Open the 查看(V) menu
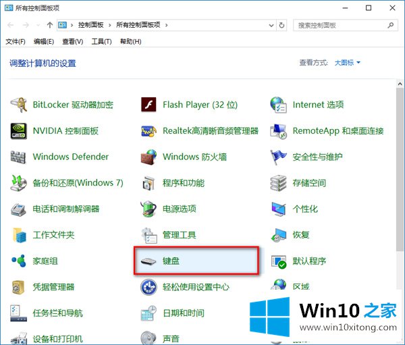The width and height of the screenshot is (405, 345). click(x=73, y=42)
